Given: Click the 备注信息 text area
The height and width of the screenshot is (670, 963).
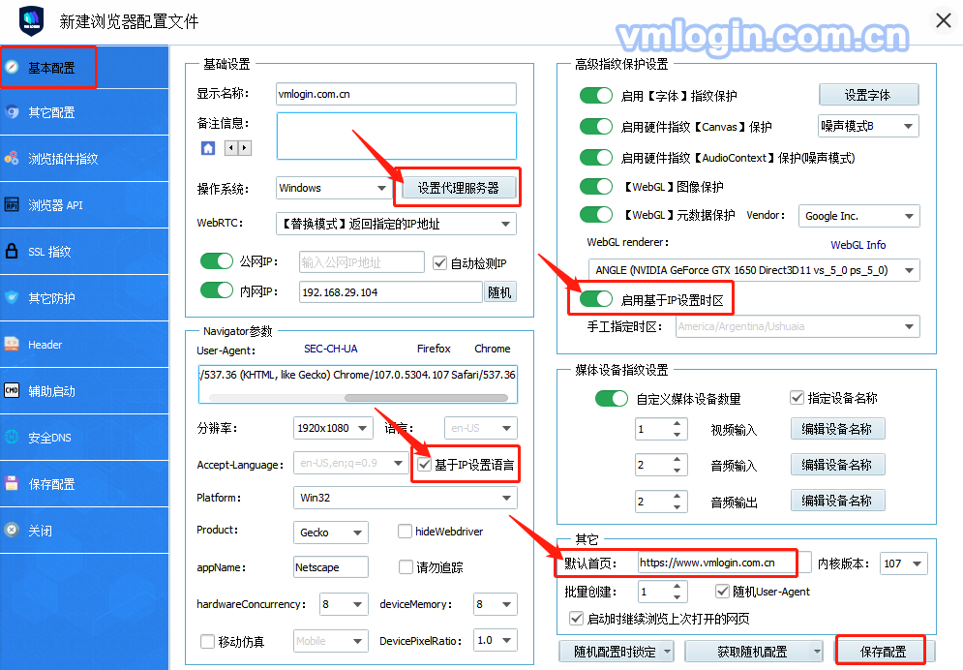Looking at the screenshot, I should pyautogui.click(x=396, y=136).
